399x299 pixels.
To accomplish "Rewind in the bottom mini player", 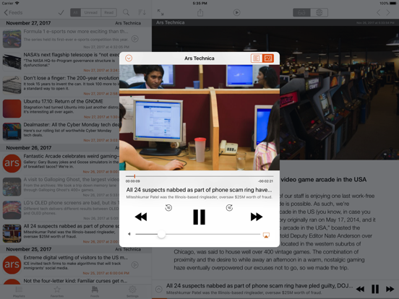I will [360, 289].
